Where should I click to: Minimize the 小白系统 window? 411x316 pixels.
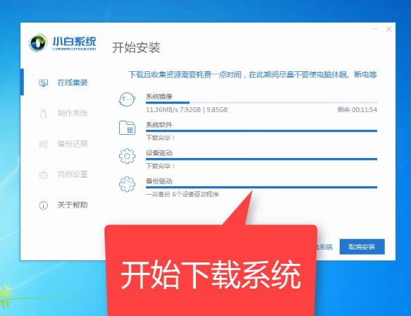(375, 29)
